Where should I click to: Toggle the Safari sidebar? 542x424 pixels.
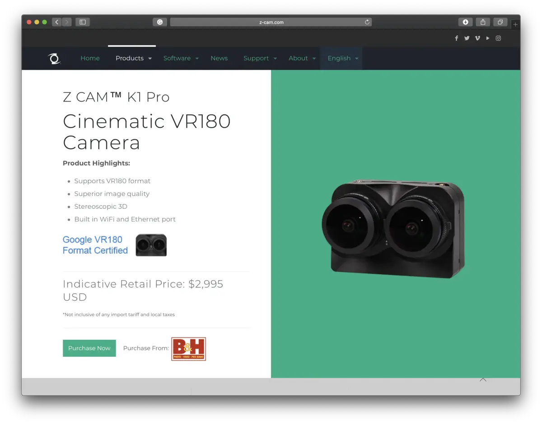pos(83,22)
